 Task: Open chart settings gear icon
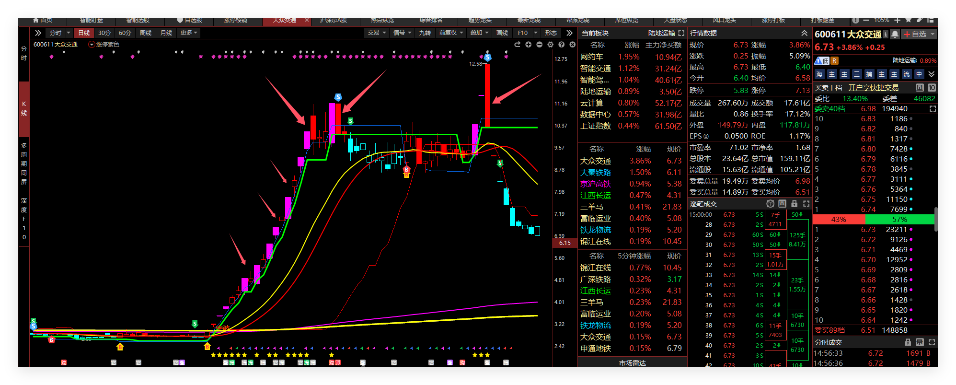(x=551, y=44)
